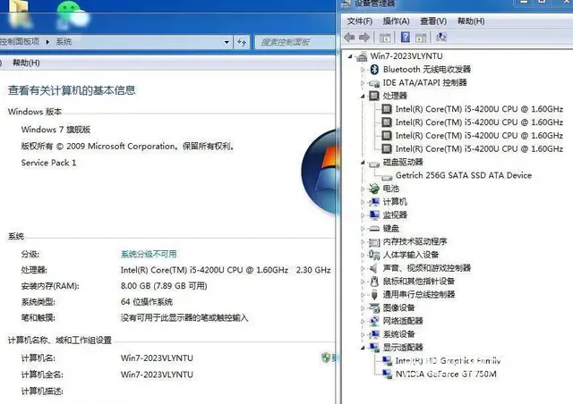Viewport: 573px width, 404px height.
Task: Click the refresh button beside the address bar
Action: click(x=242, y=42)
